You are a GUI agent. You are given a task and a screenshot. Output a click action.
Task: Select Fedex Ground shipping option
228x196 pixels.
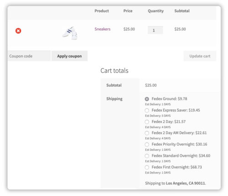point(147,99)
